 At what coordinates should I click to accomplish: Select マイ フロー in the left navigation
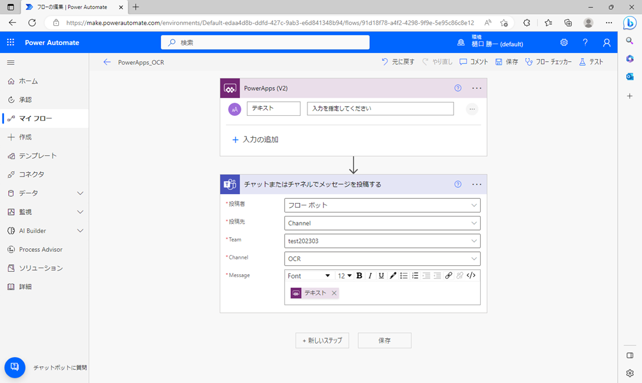44,119
